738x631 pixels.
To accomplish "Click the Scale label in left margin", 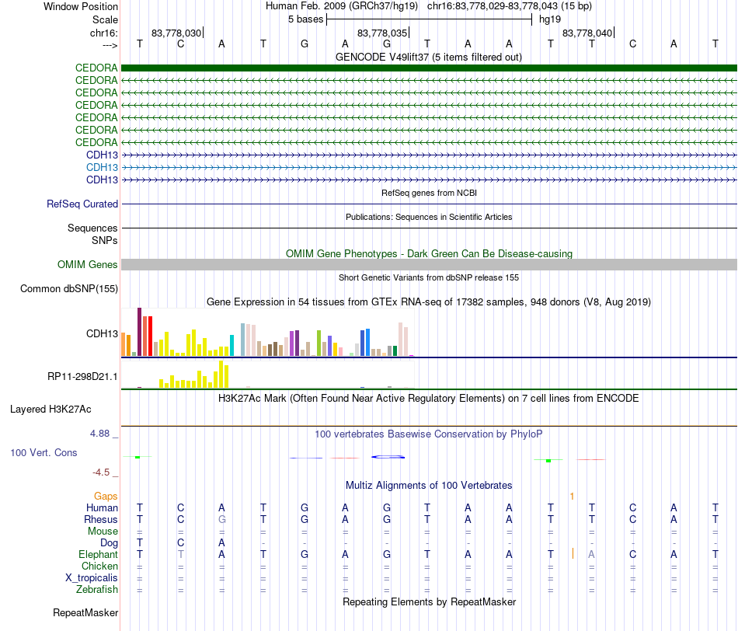I will [x=105, y=19].
